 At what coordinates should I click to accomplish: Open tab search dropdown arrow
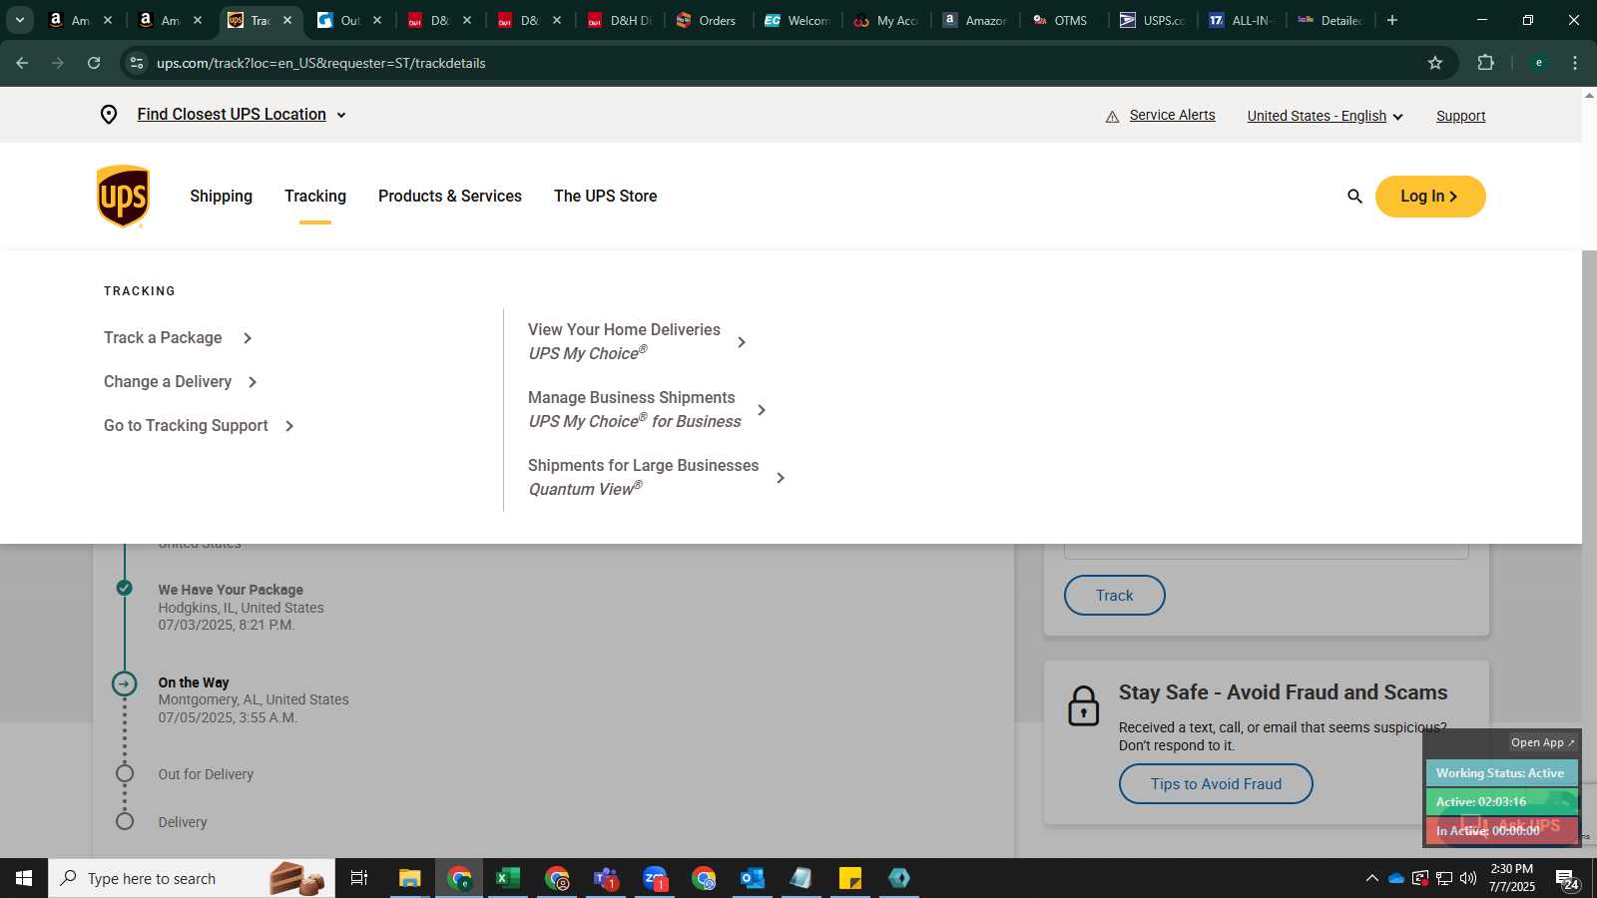click(19, 20)
